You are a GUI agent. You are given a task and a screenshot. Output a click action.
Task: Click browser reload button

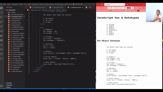(105, 8)
